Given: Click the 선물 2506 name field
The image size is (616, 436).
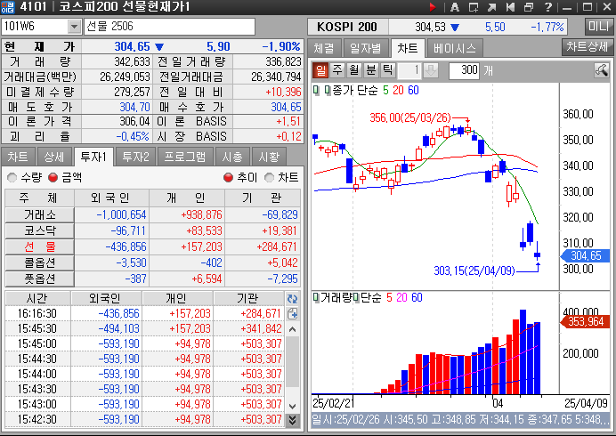Looking at the screenshot, I should point(169,27).
